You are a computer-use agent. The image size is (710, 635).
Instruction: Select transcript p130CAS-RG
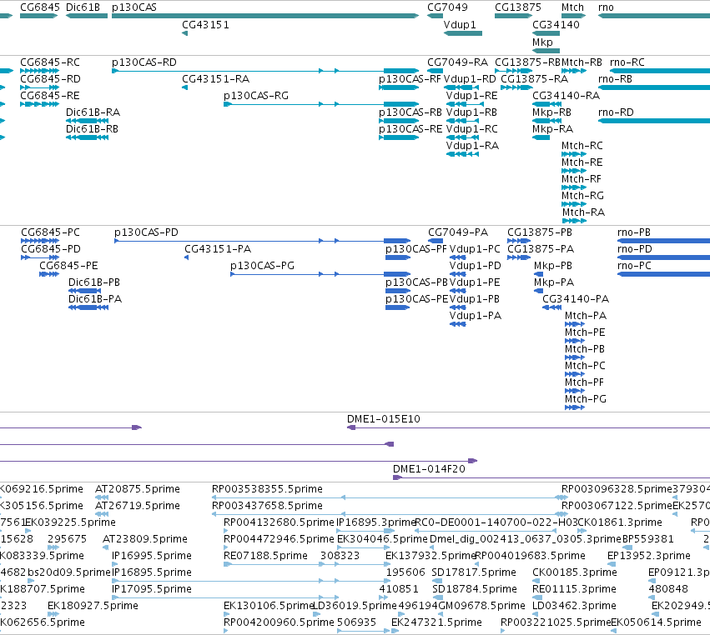point(321,104)
